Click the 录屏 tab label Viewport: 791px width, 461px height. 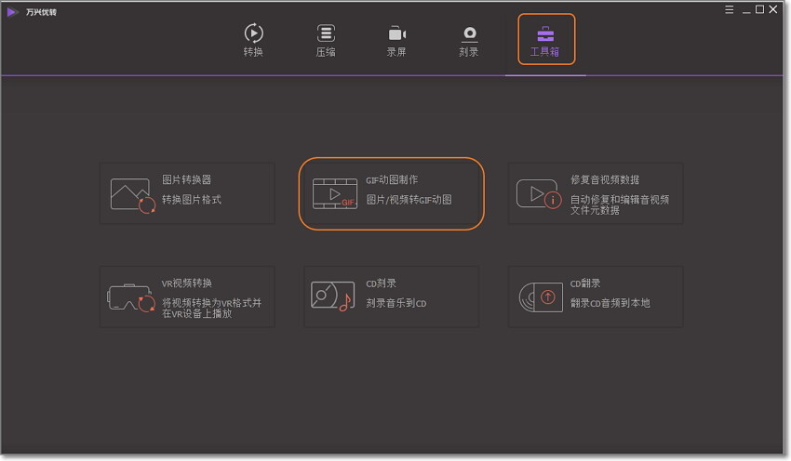click(x=396, y=52)
